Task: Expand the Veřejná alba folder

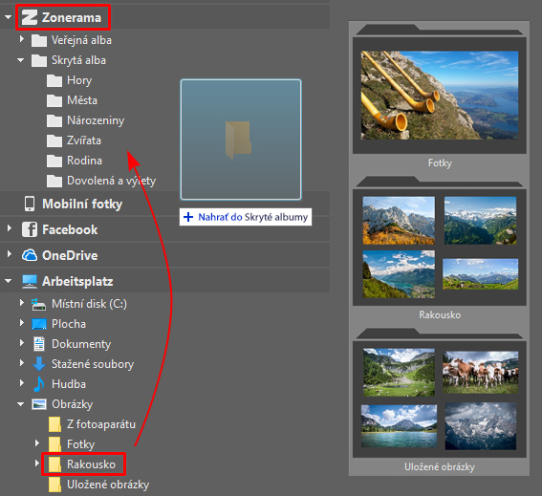Action: (x=21, y=39)
